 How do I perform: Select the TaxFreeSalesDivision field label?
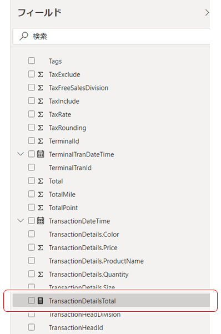79,88
